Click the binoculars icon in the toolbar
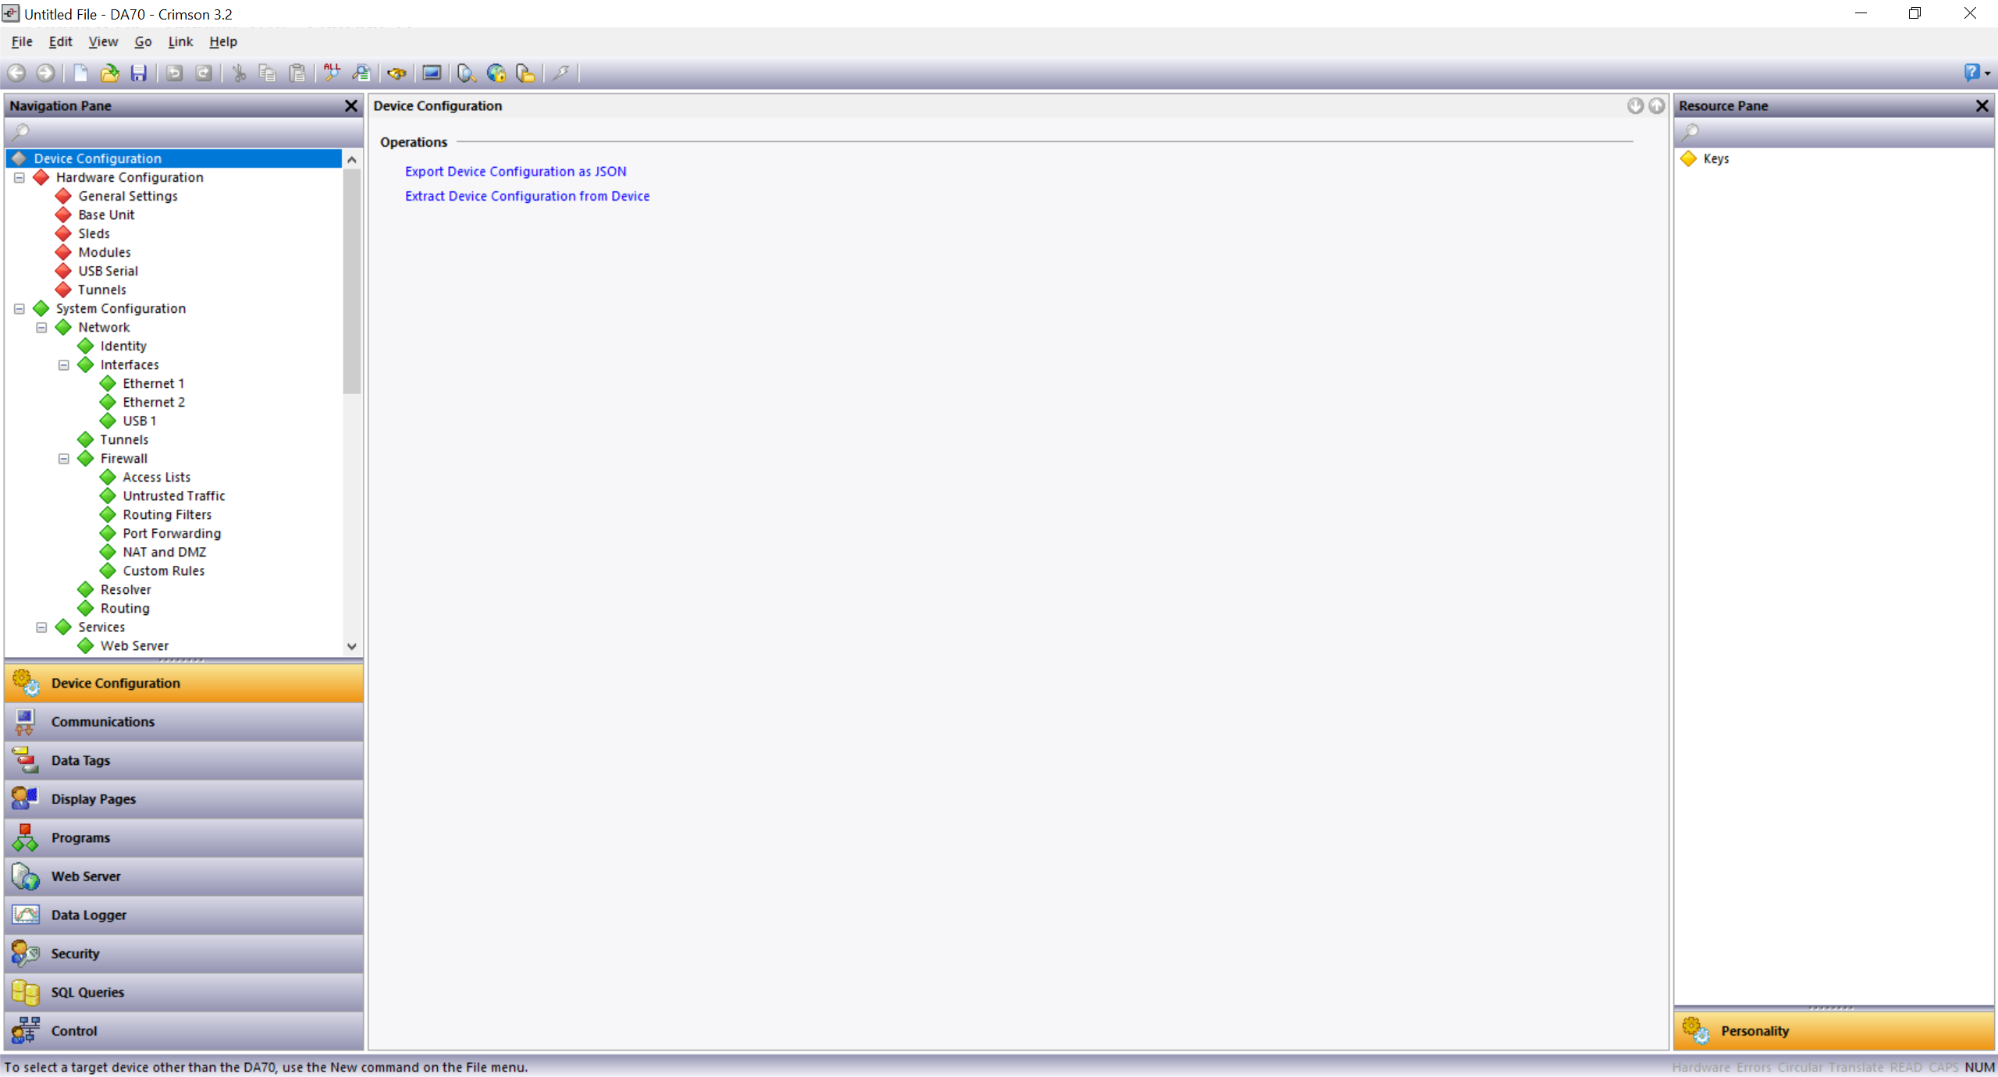The image size is (1998, 1077). 396,73
